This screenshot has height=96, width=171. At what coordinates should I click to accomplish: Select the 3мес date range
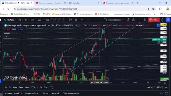(x=21, y=87)
